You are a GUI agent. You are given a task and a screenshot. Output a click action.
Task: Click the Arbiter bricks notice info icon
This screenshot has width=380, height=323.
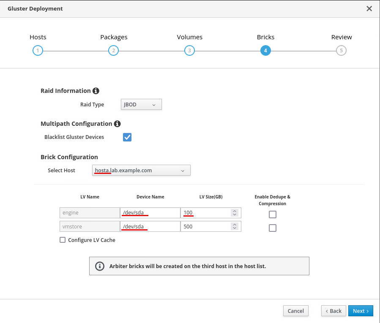click(100, 266)
